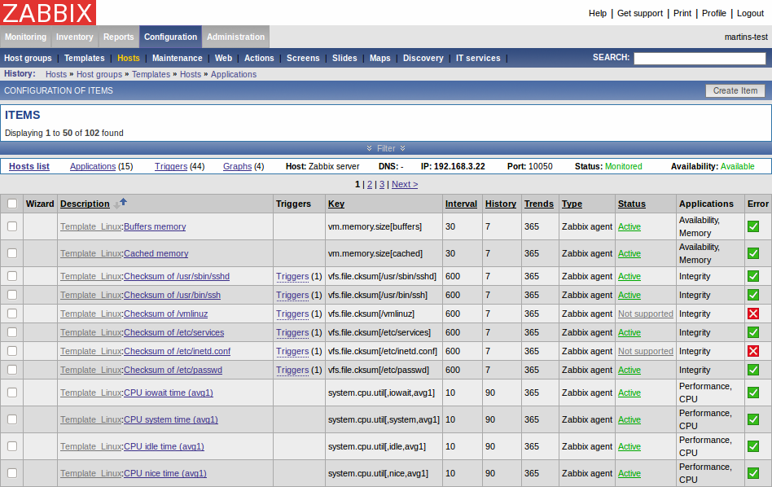Viewport: 772px width, 487px height.
Task: Select the Configuration tab
Action: click(x=170, y=37)
